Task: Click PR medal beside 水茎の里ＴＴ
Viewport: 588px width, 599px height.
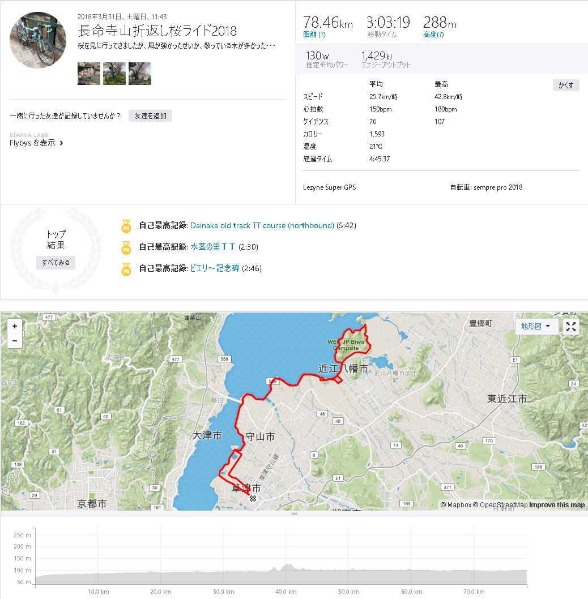Action: point(126,247)
